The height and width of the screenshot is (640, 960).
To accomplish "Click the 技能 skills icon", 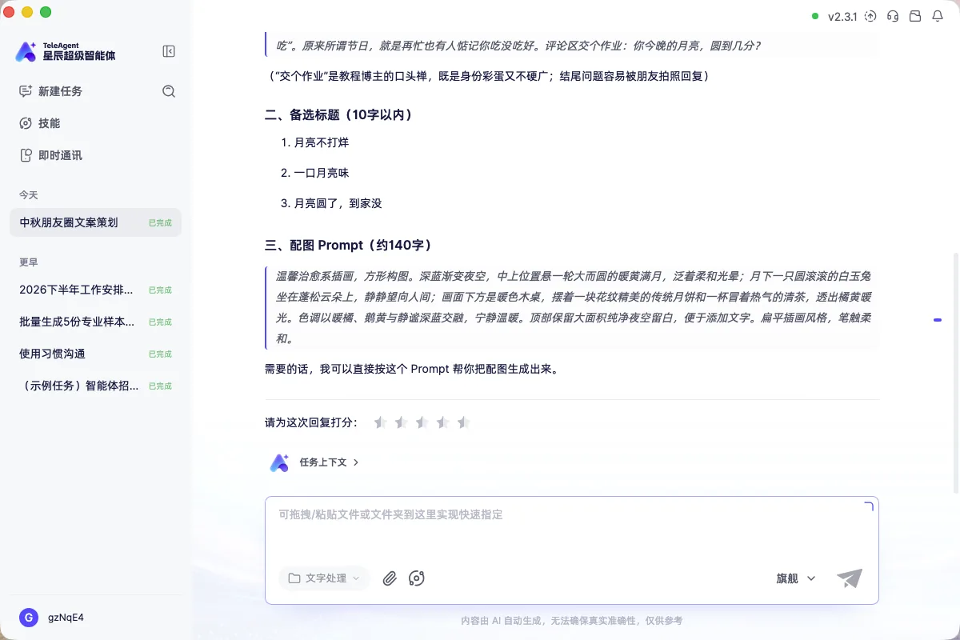I will point(26,123).
